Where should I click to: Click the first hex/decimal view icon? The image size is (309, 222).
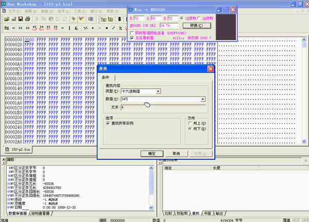tap(104, 19)
